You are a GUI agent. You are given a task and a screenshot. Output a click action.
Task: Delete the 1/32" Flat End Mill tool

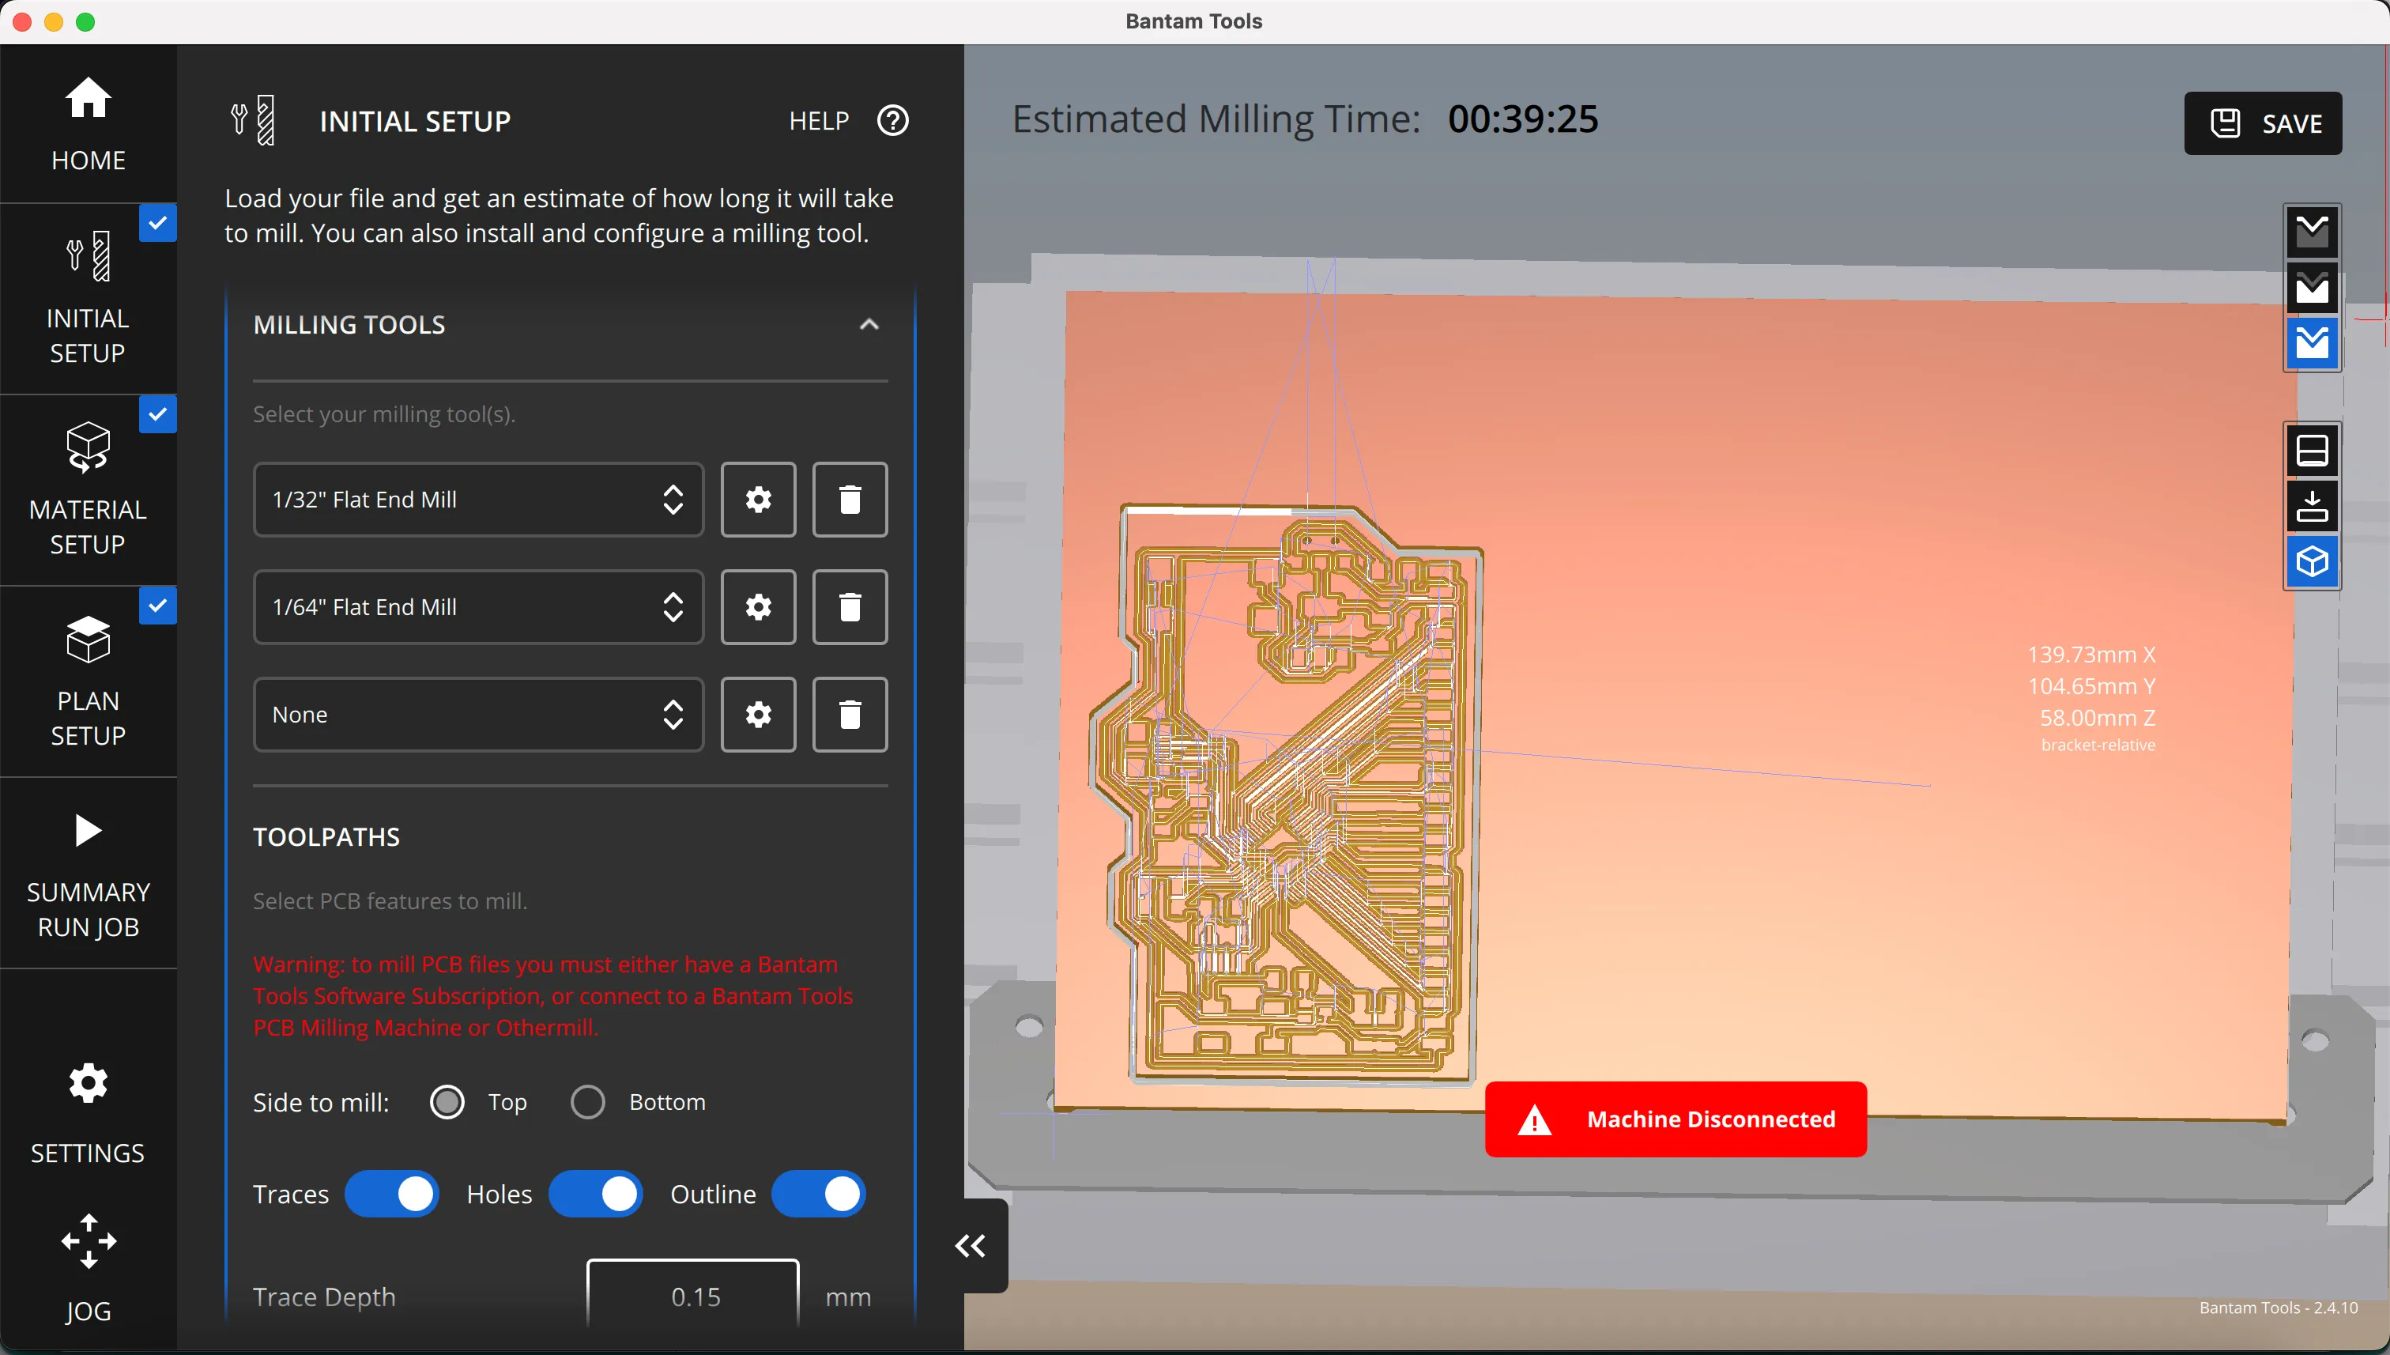click(850, 500)
